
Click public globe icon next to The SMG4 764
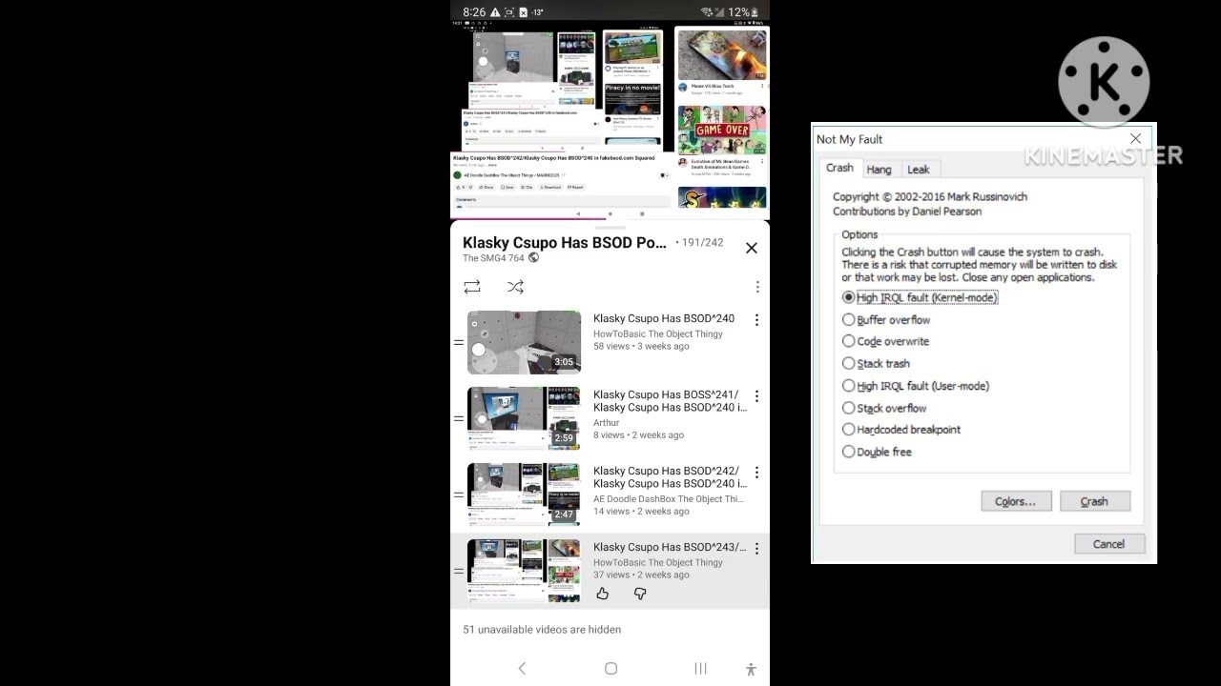click(x=533, y=258)
